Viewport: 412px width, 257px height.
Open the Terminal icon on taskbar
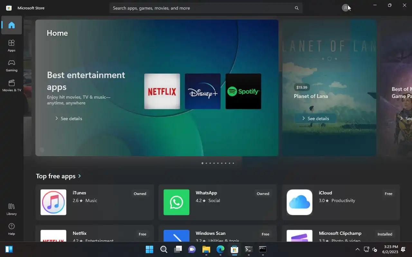point(249,249)
